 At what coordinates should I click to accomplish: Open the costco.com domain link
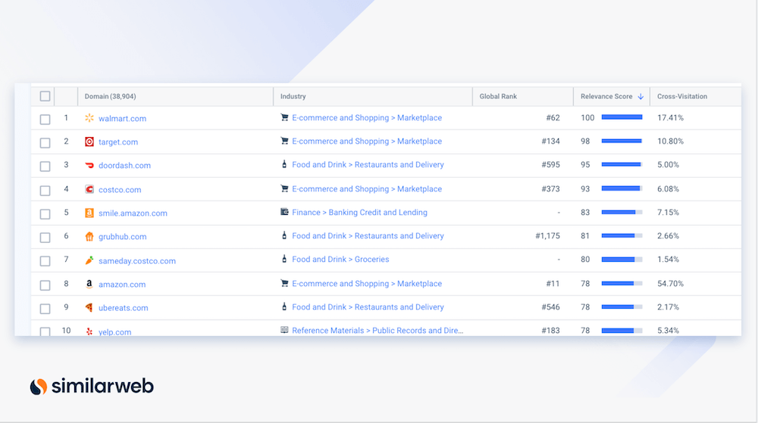(120, 189)
